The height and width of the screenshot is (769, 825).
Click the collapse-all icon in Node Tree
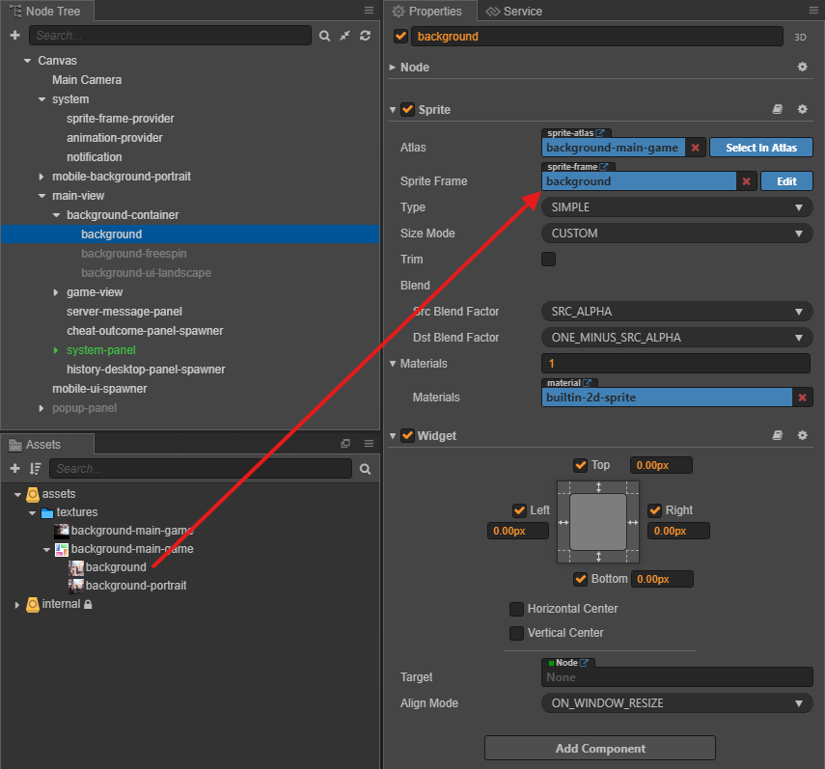click(x=344, y=36)
